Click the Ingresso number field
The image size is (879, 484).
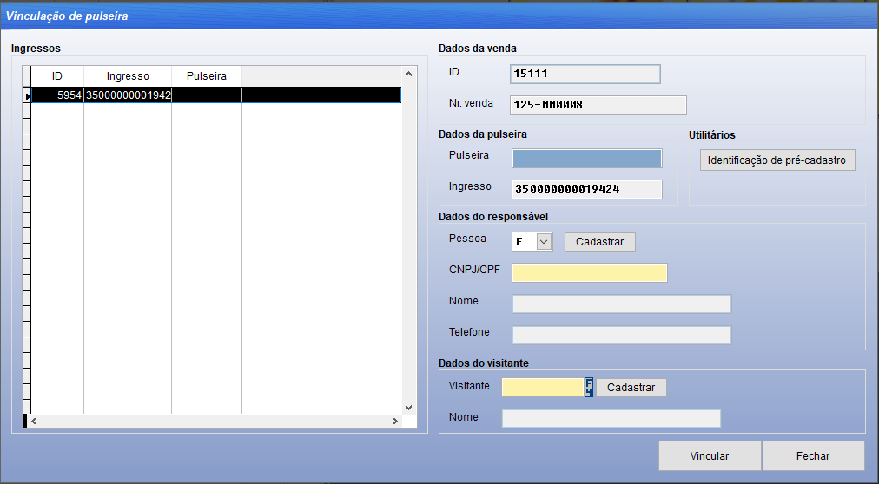[586, 189]
